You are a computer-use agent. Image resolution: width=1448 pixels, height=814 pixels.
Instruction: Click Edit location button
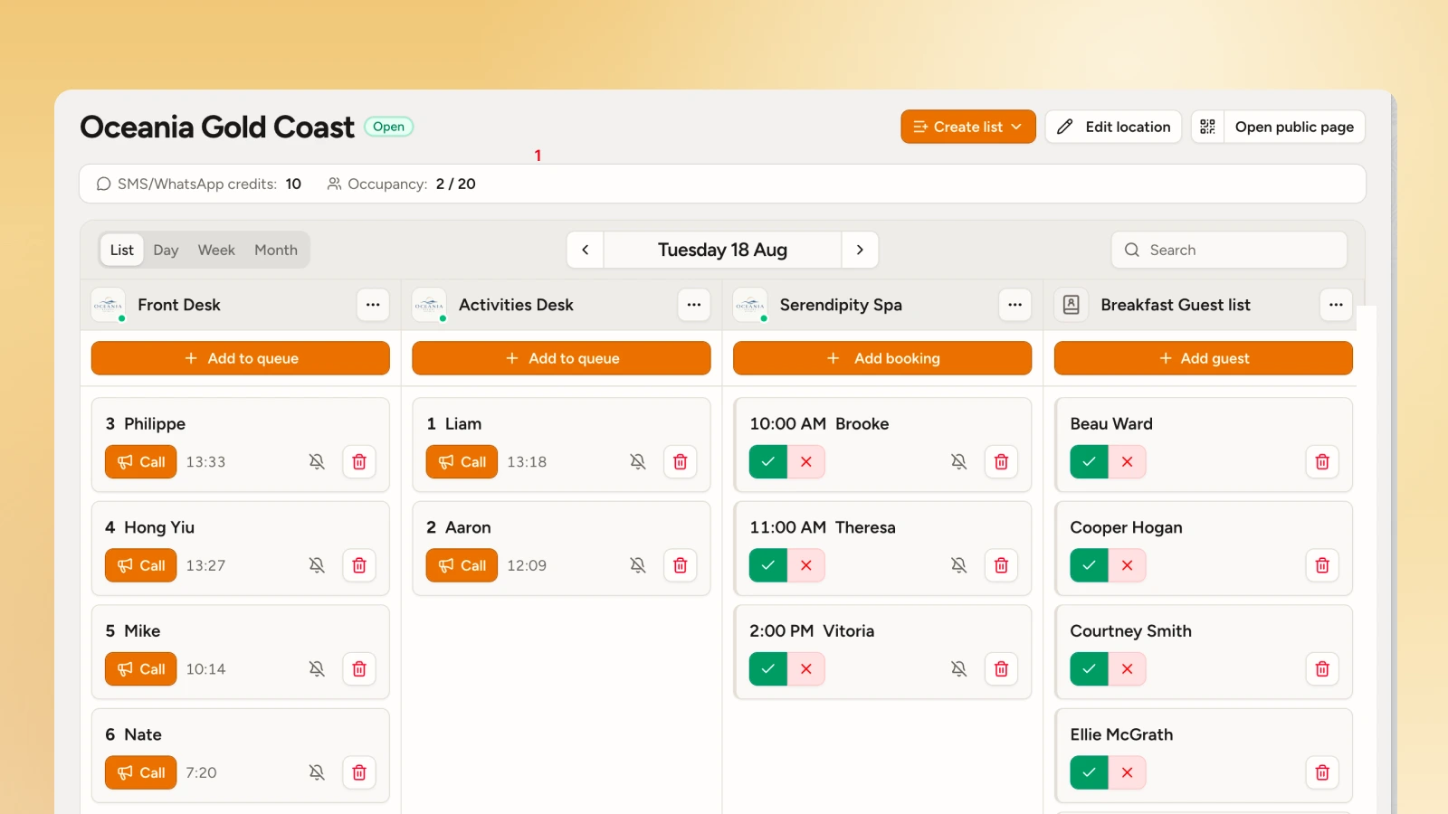(x=1114, y=127)
